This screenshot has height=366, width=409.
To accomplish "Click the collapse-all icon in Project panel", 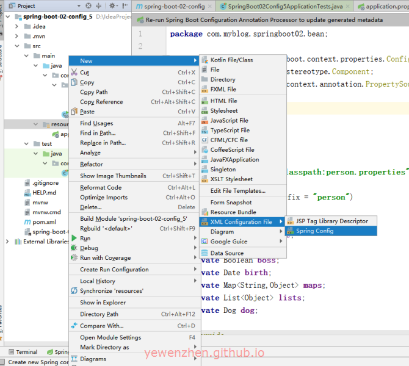I will (x=98, y=6).
